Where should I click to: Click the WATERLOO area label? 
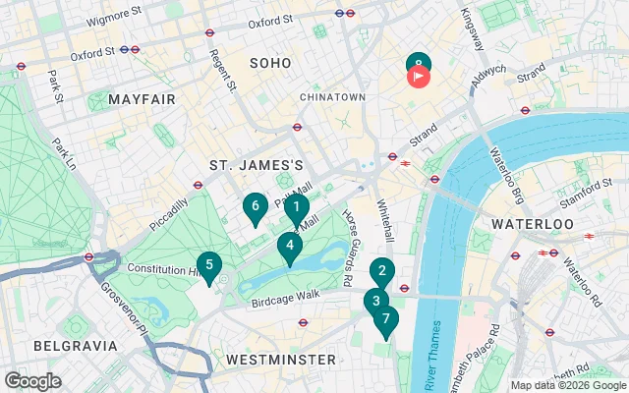click(533, 224)
